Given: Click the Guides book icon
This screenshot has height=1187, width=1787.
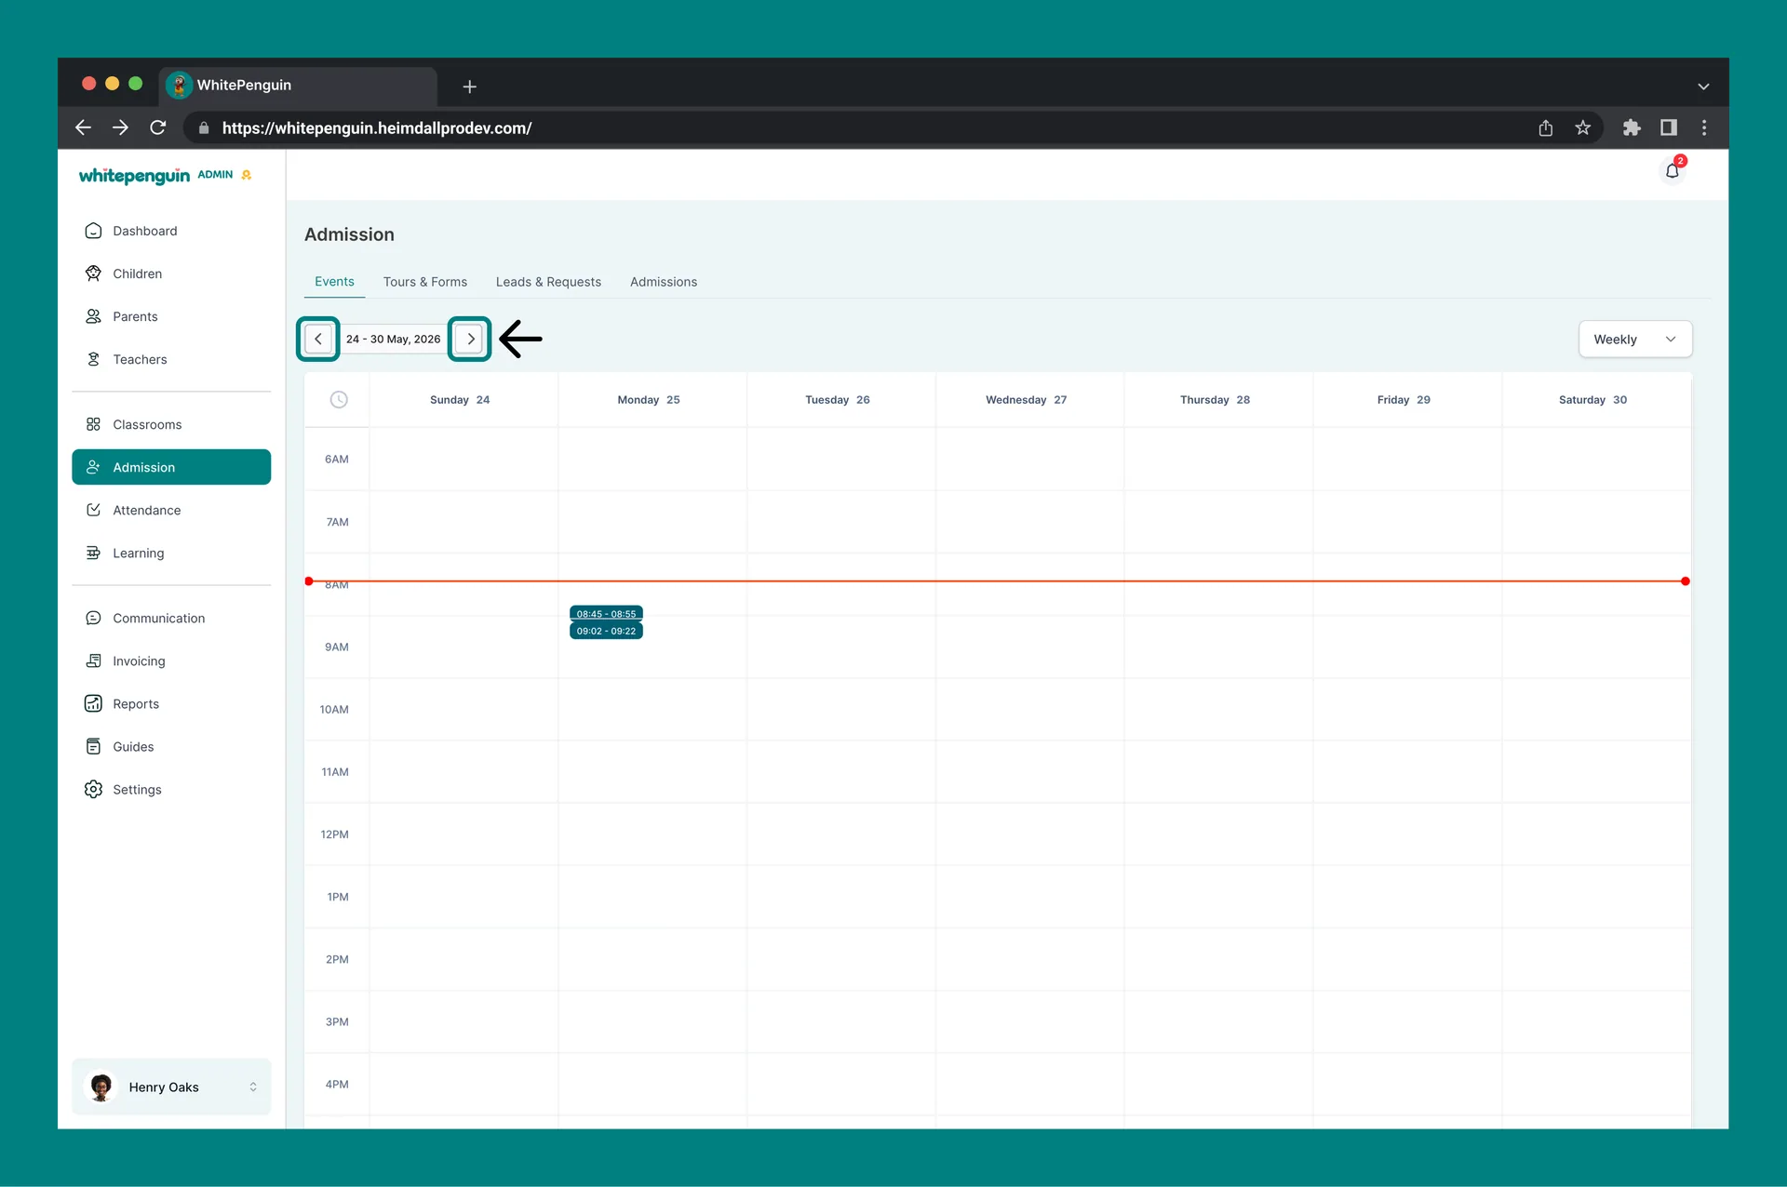Looking at the screenshot, I should 93,746.
